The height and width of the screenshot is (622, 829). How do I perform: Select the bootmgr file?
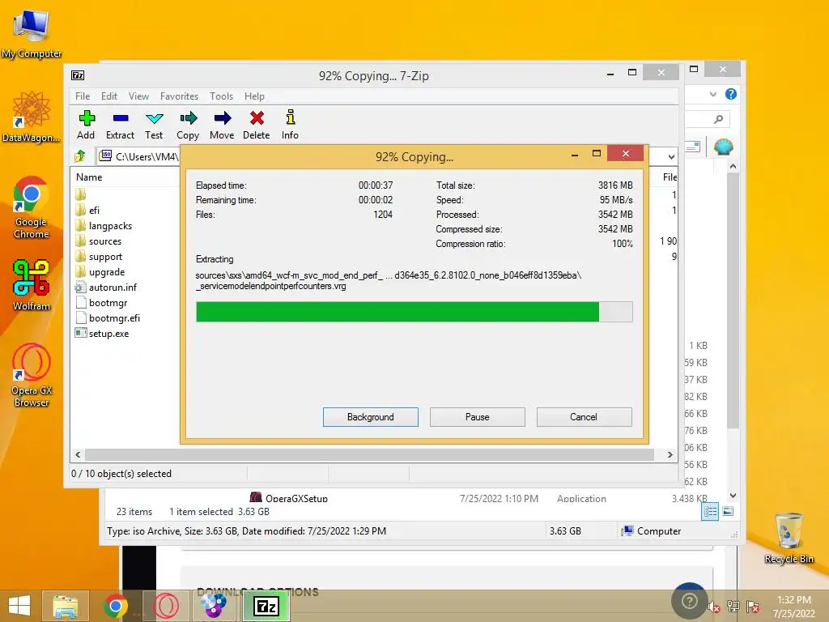tap(101, 303)
